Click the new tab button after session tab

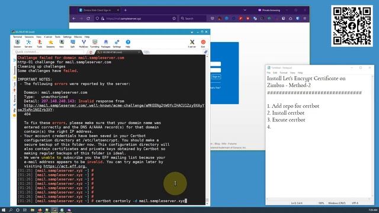pyautogui.click(x=146, y=52)
